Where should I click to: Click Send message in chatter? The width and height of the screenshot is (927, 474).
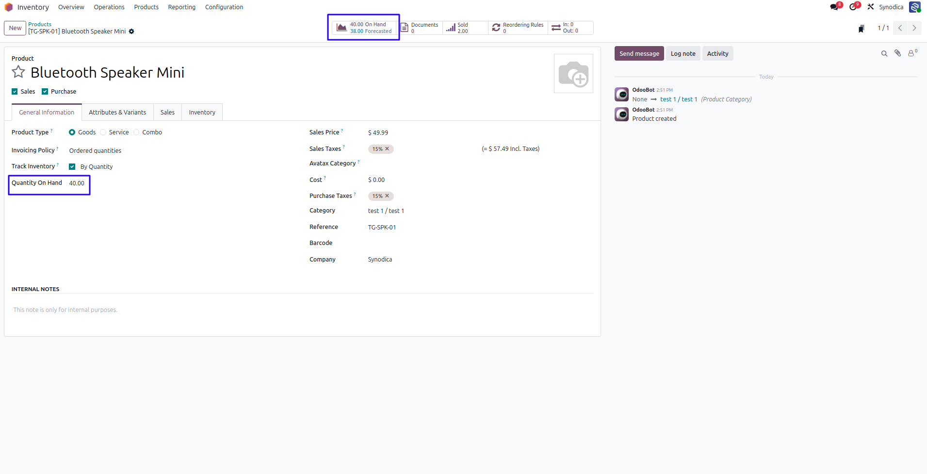[639, 53]
